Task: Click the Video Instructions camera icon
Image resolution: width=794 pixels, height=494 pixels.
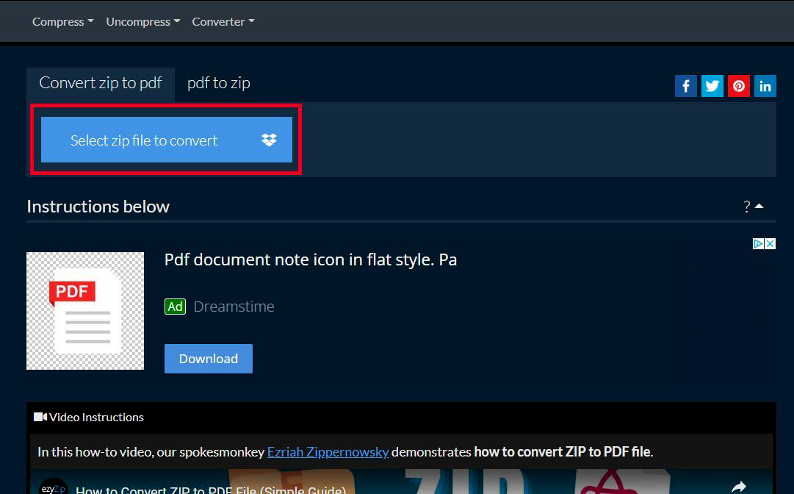Action: coord(40,417)
